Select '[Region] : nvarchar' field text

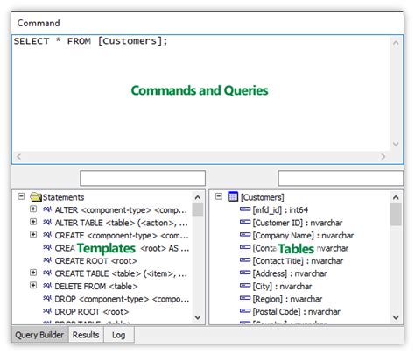(287, 299)
